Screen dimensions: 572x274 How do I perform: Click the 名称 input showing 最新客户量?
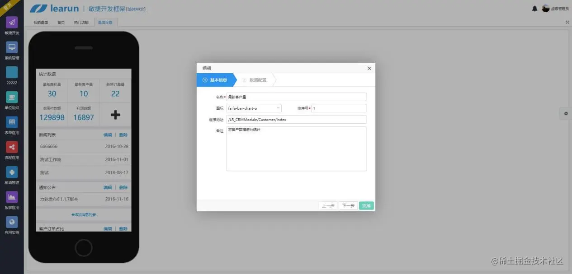point(296,97)
